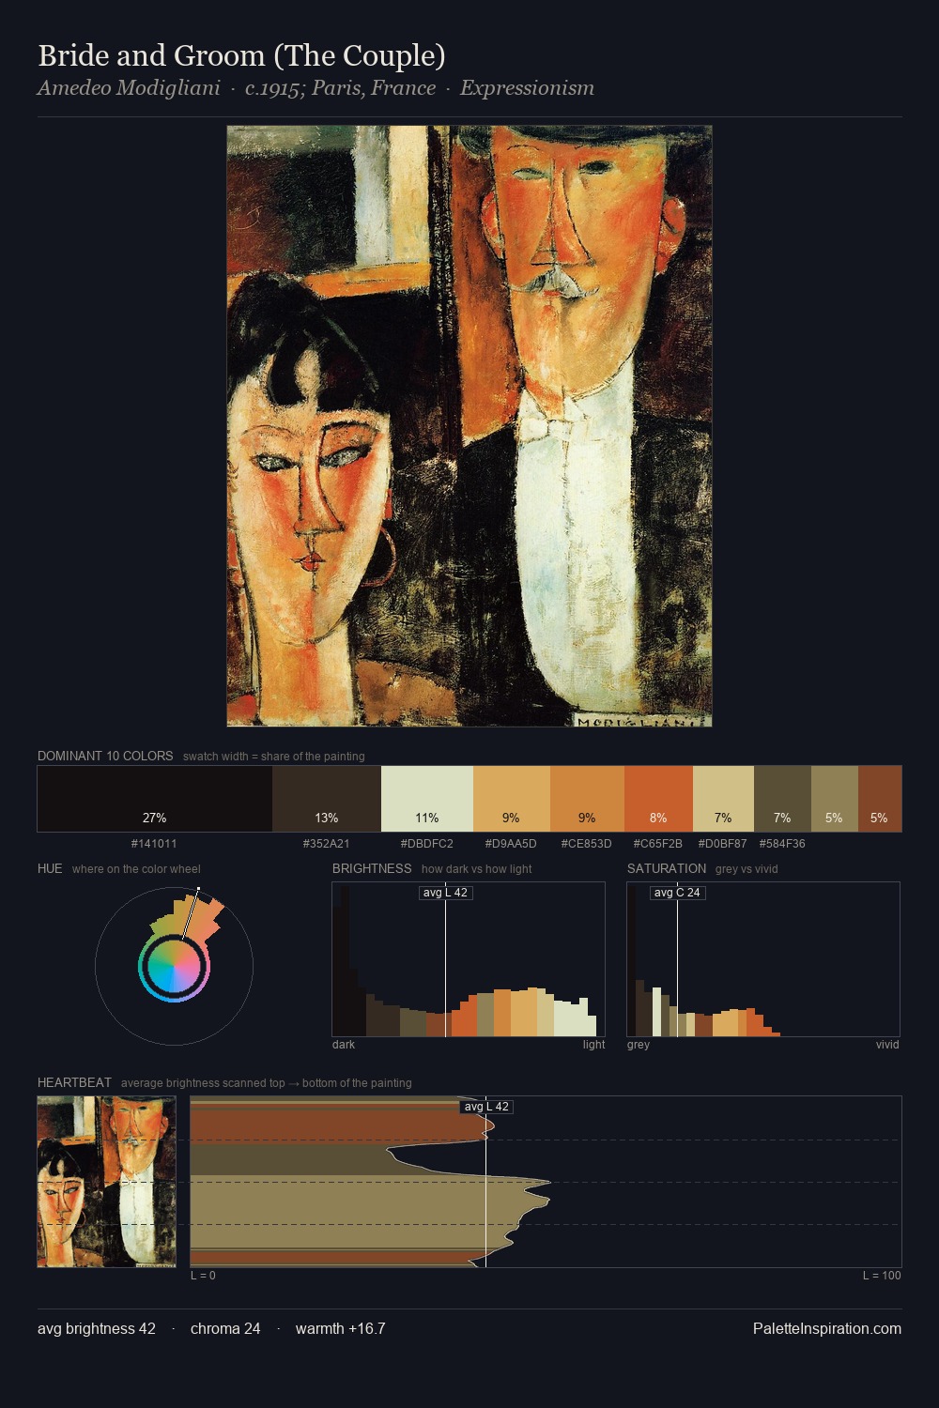
Task: Click the olive 5% swatch
Action: 835,799
